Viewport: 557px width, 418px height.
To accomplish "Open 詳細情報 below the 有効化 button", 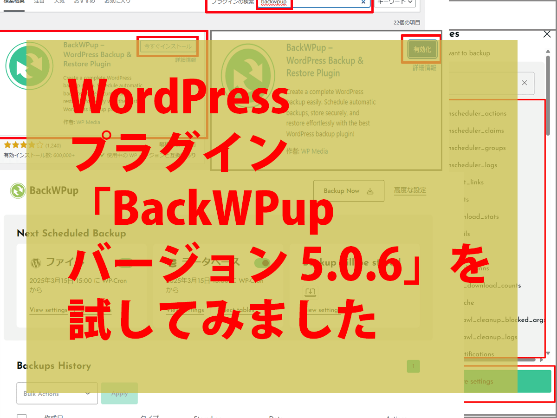I will tap(425, 68).
